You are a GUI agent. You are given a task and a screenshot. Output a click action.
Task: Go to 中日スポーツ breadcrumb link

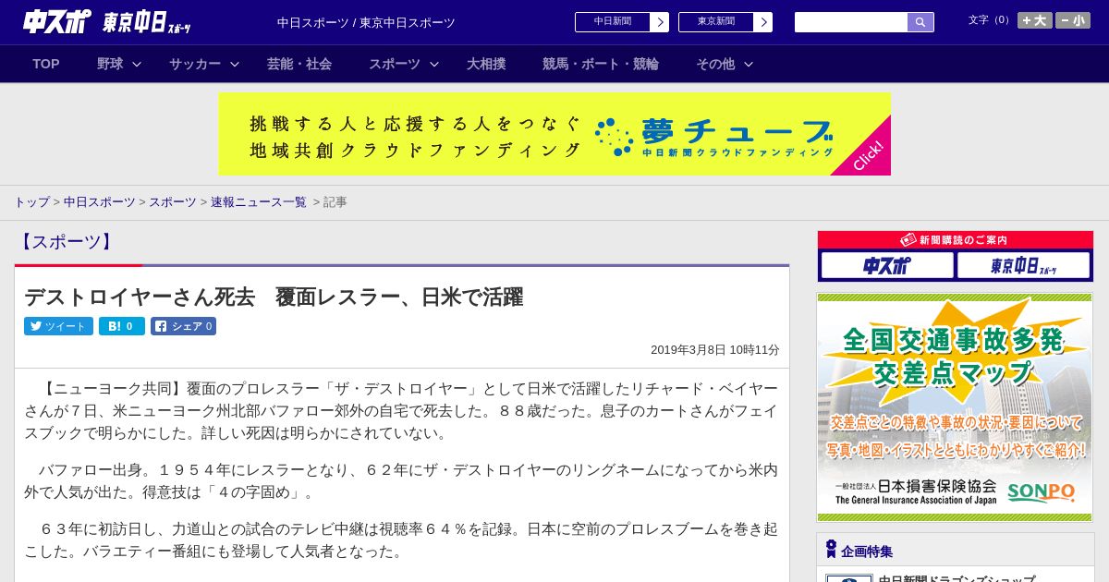[100, 201]
